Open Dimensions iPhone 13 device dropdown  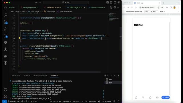point(134,12)
